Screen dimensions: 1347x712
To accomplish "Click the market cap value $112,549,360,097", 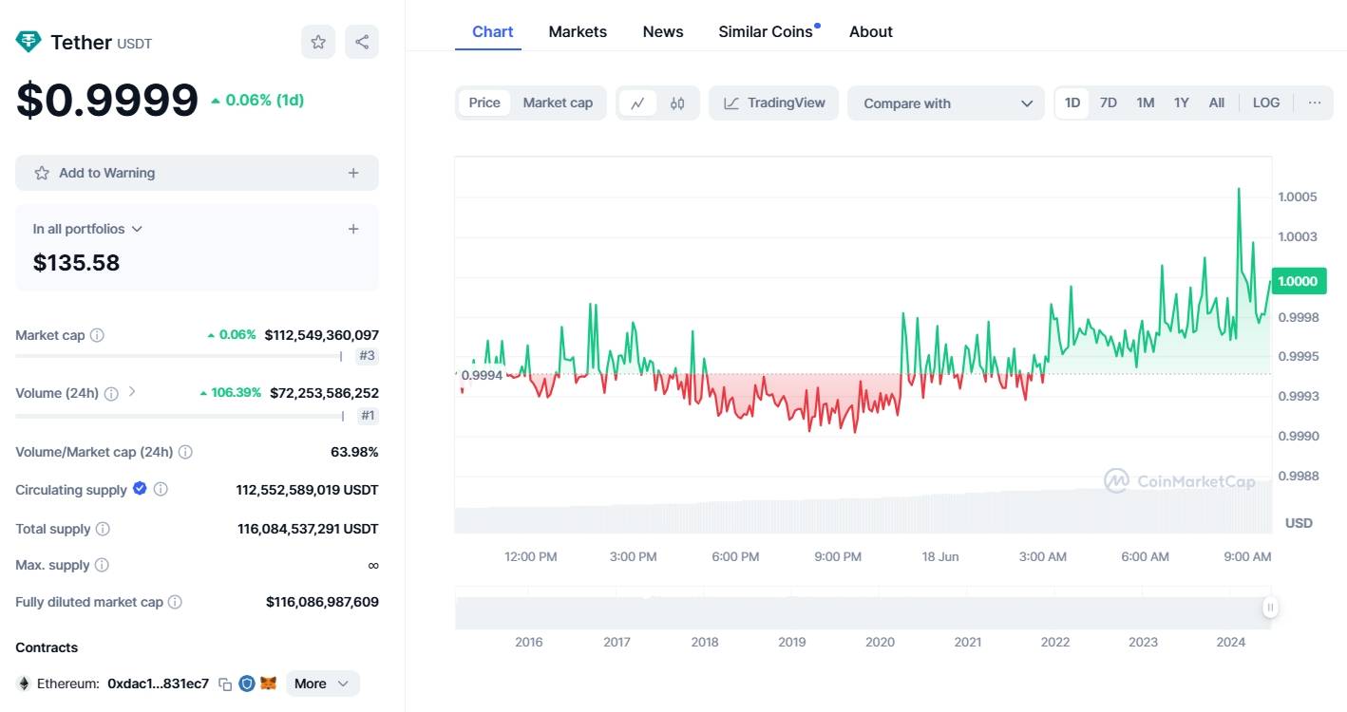I will [x=321, y=335].
